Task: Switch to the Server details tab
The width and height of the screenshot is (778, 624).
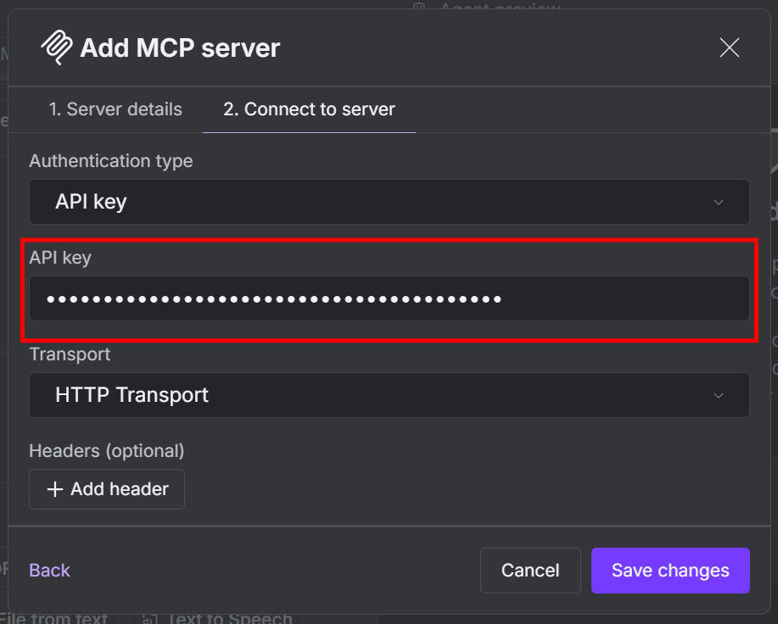Action: pos(115,109)
